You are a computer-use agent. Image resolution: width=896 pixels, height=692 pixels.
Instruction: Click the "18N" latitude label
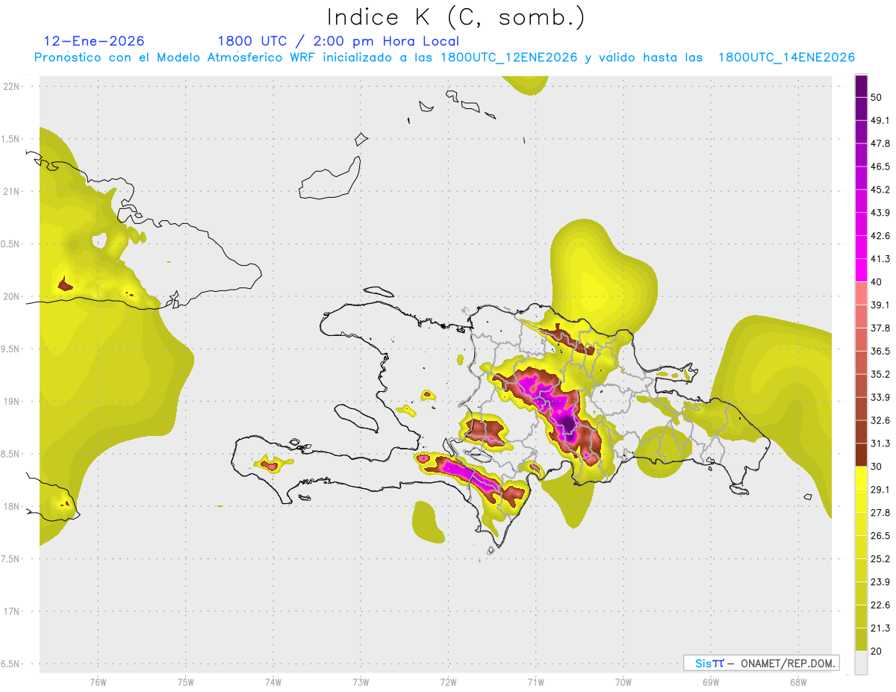11,506
